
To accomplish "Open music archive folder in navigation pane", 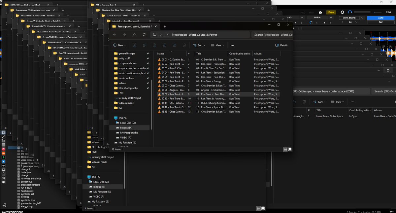I will (x=126, y=78).
